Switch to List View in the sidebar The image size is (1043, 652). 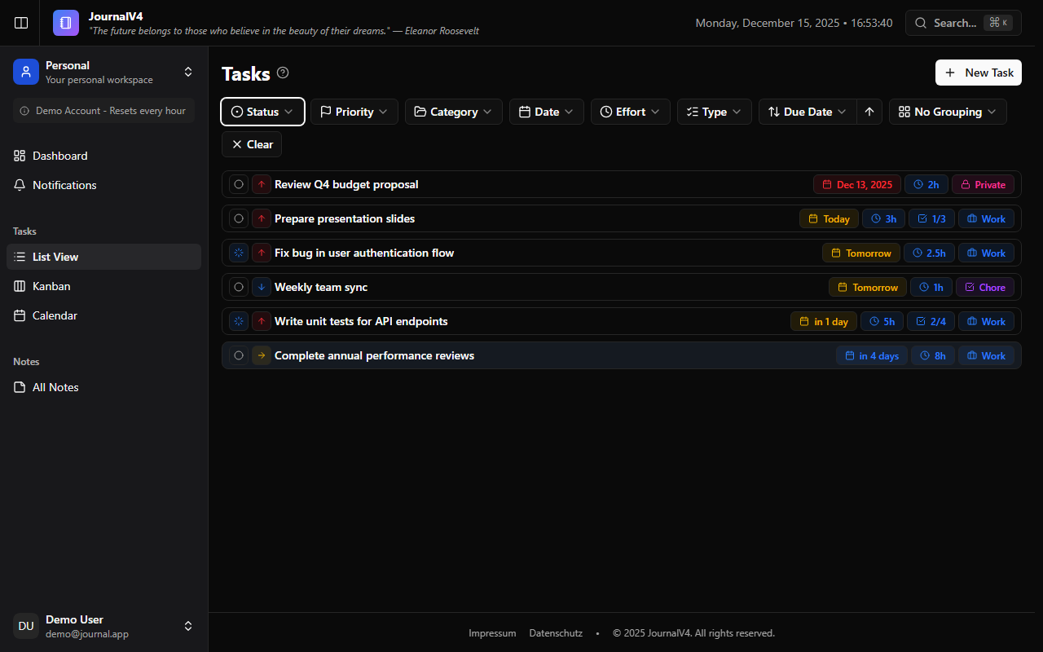(x=55, y=257)
